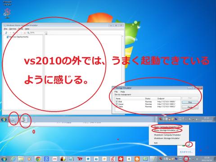The width and height of the screenshot is (216, 162).
Task: Click the Reset button in Storage Emulator
Action: coord(190,107)
